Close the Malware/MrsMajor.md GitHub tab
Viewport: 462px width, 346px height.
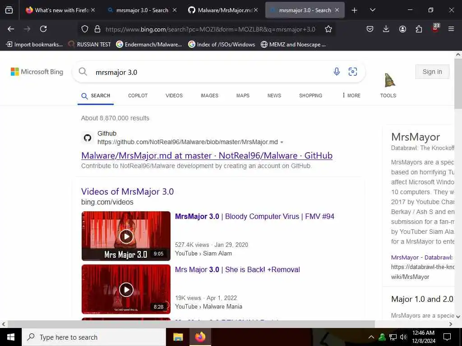(256, 10)
